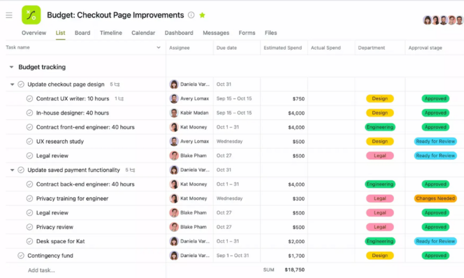Go to the Dashboard tab
The width and height of the screenshot is (464, 278).
point(179,33)
